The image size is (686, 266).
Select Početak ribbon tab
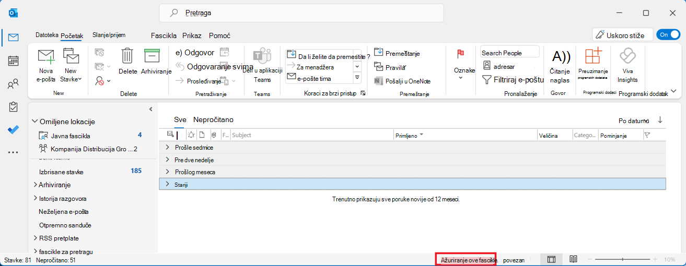pyautogui.click(x=72, y=35)
